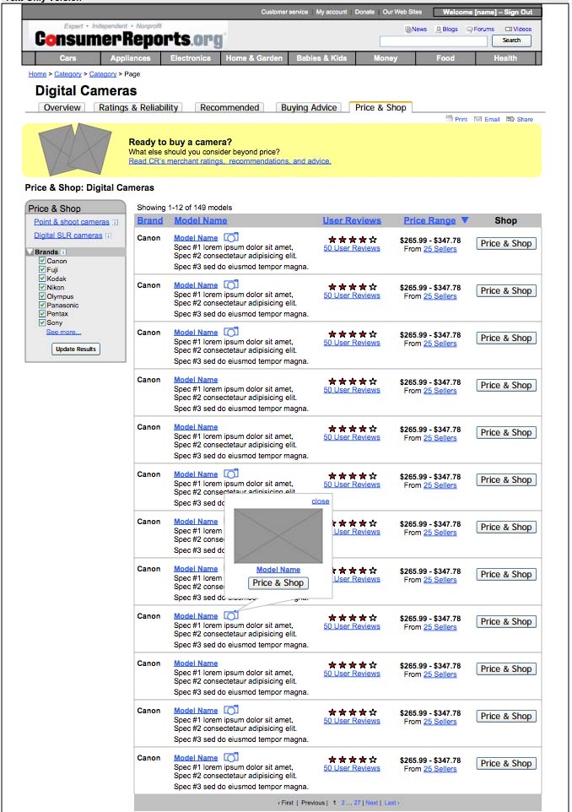Screen dimensions: 572x812
Task: Click the Price Range sort arrow
Action: pyautogui.click(x=465, y=220)
